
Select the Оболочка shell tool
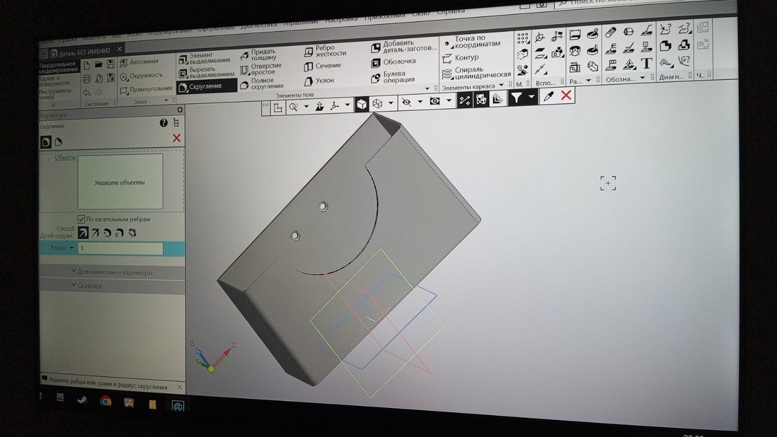pos(394,62)
